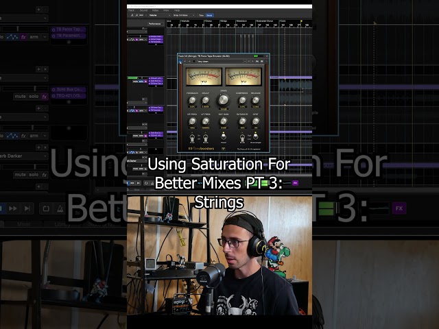This screenshot has height=329, width=439.
Task: Jump to the Breakdown marker
Action: 241,21
